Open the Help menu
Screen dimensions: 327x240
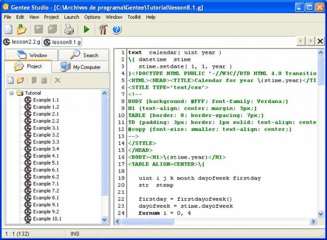[151, 17]
